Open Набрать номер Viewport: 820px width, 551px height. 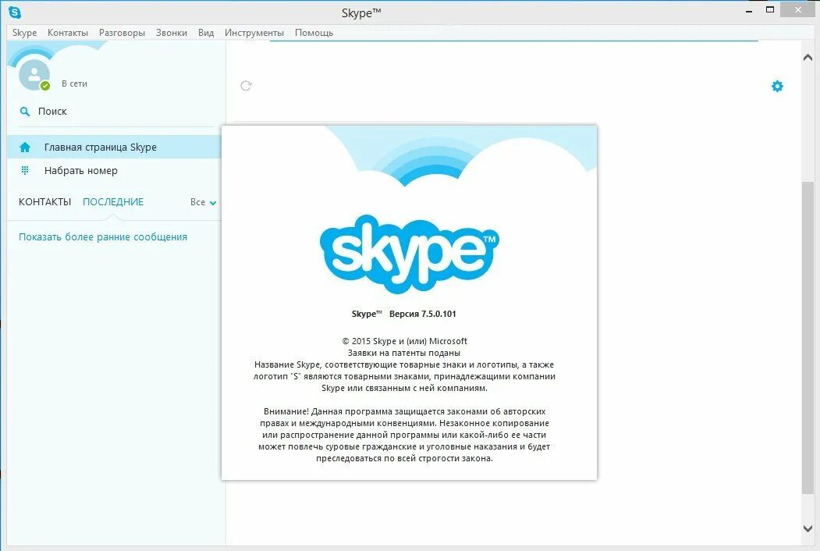(x=114, y=171)
